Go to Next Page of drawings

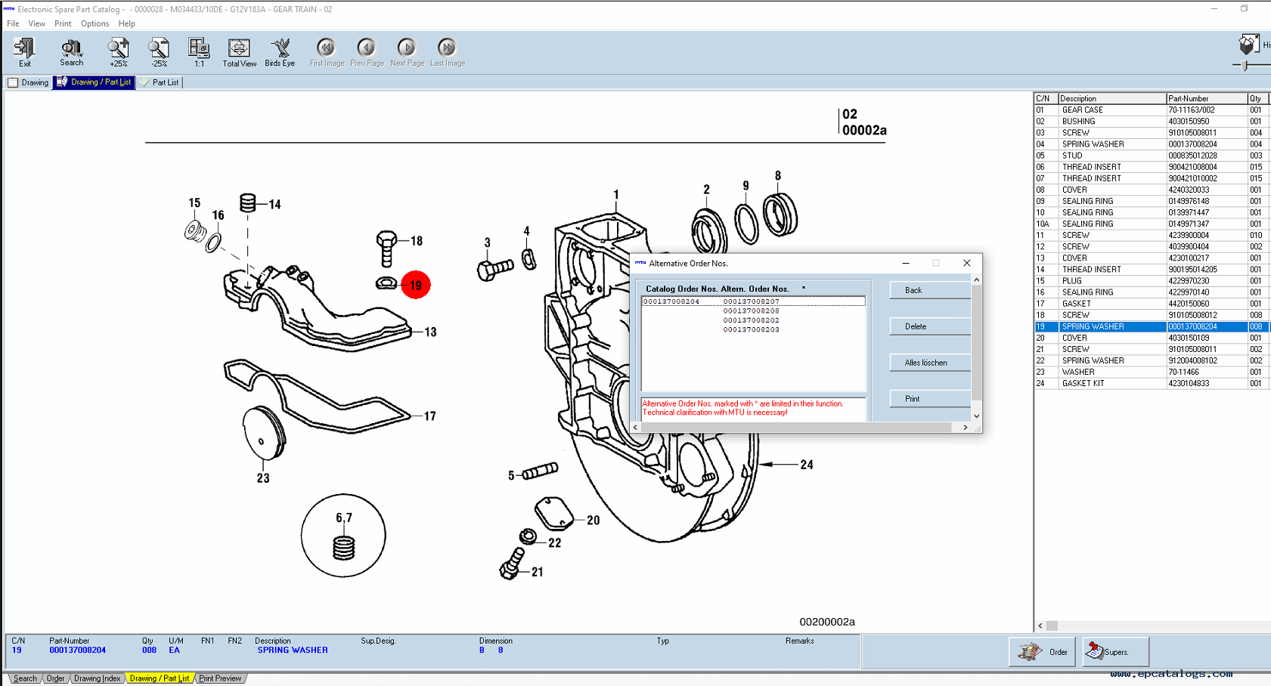click(x=407, y=51)
